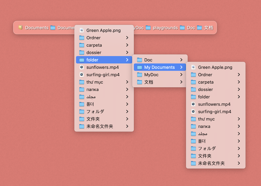
Task: Expand the carpeta chevron in leftmost menu
Action: [x=127, y=45]
